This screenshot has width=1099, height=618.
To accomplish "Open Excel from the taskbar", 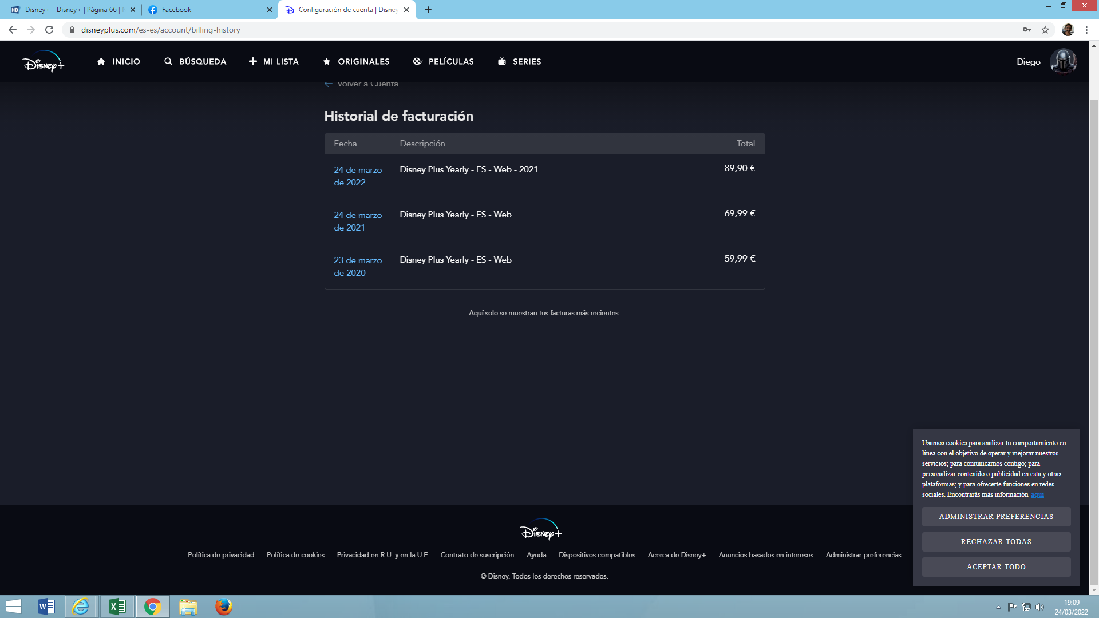I will (x=117, y=607).
